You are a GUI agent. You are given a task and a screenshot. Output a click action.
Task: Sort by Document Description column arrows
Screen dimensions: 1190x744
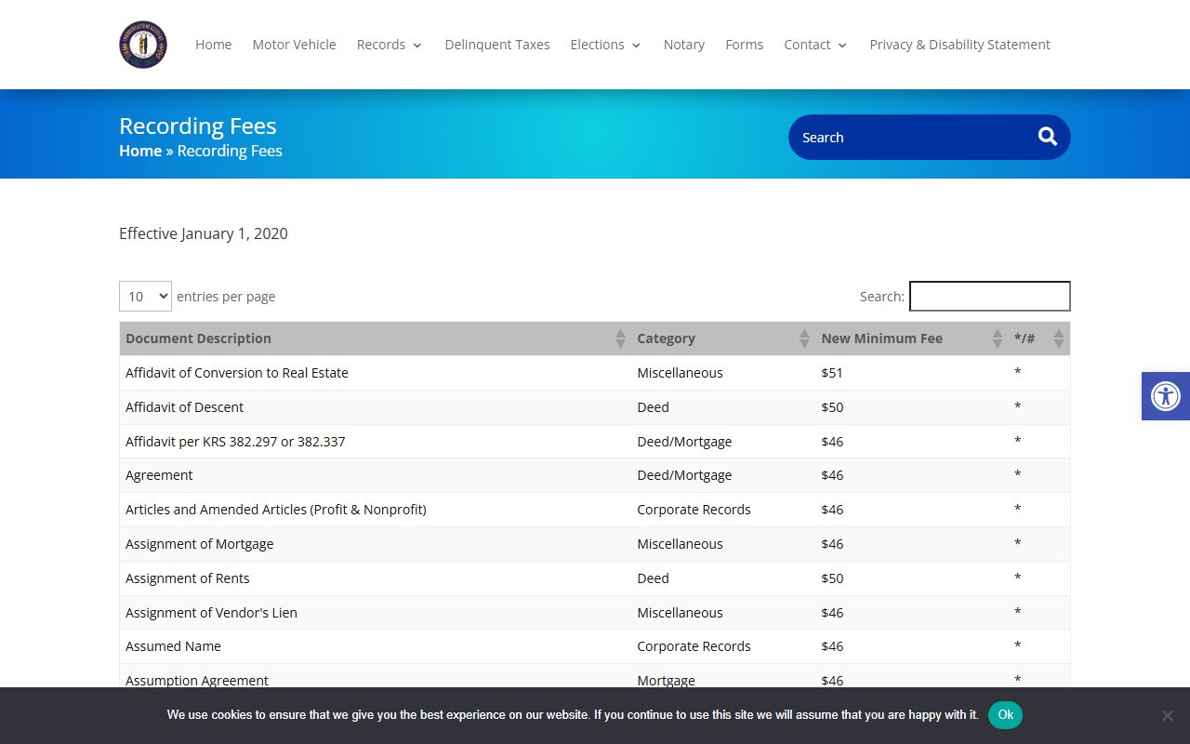click(620, 339)
